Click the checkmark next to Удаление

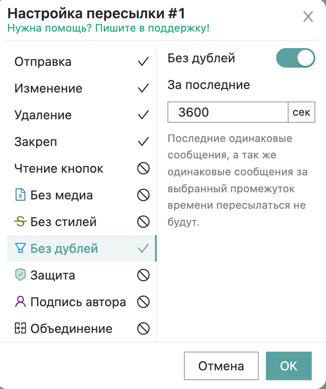click(143, 115)
